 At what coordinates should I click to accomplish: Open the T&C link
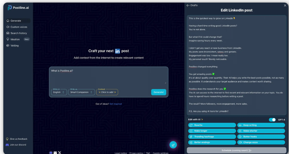click(x=148, y=153)
